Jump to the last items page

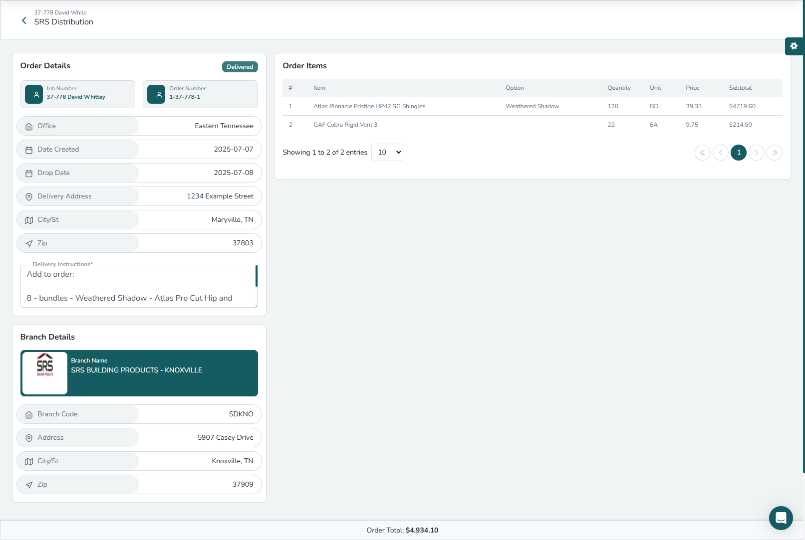pos(775,153)
